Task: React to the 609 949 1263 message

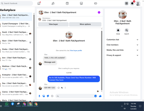Action: tap(58, 88)
